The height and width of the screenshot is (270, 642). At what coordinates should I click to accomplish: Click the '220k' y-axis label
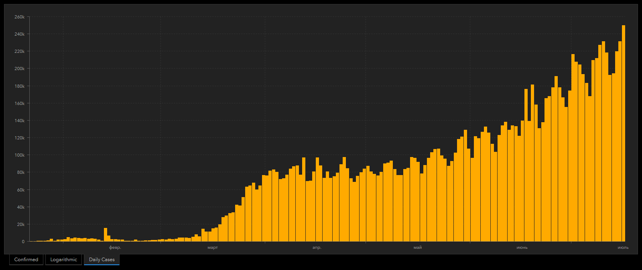coord(20,52)
